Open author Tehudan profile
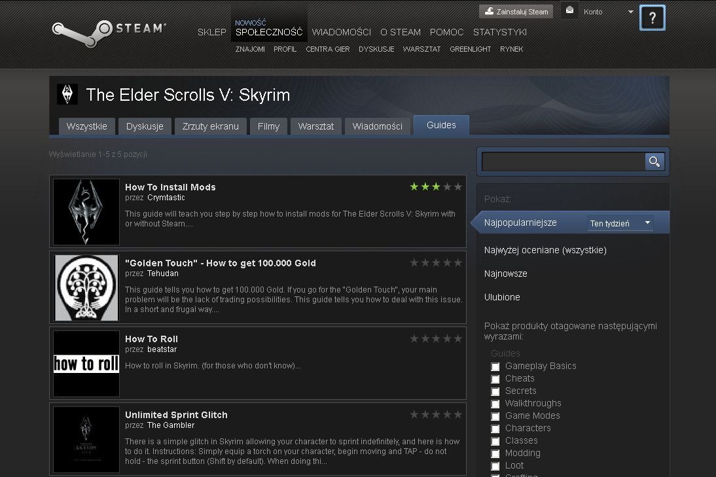 pyautogui.click(x=163, y=274)
